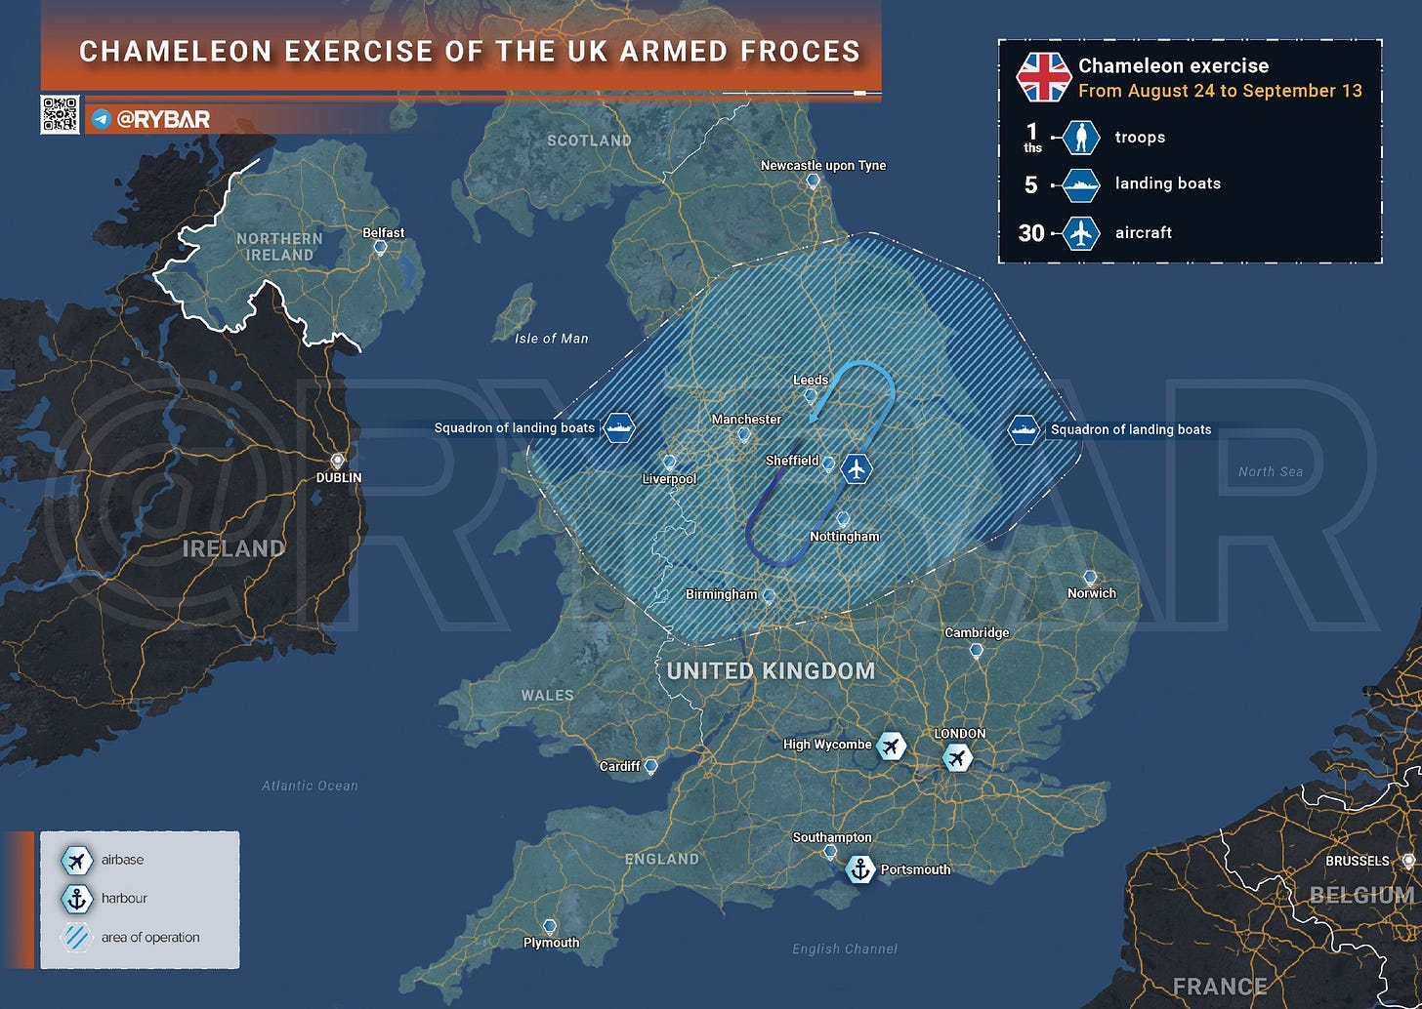Click the Birmingham city marker
The width and height of the screenshot is (1422, 1009).
coord(769,596)
